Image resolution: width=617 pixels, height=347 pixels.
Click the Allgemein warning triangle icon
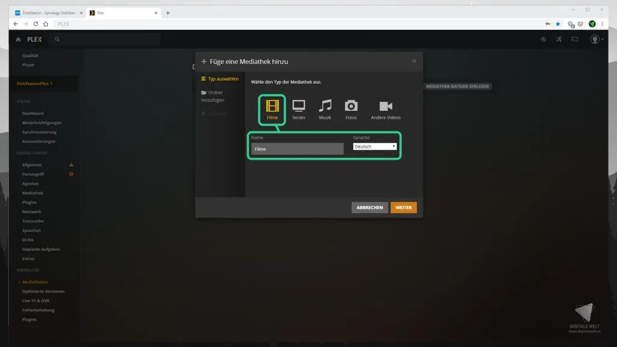(71, 164)
